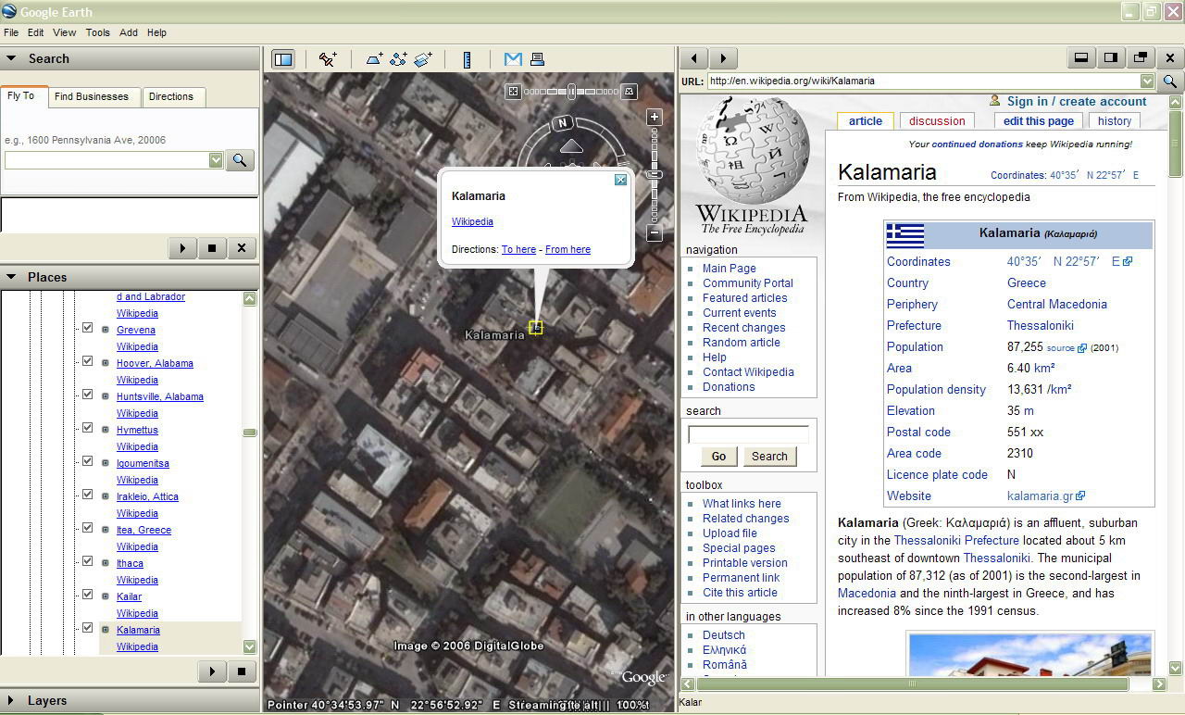Uncheck the Igoumenitsa checkbox
Screen dimensions: 1185x715
87,461
